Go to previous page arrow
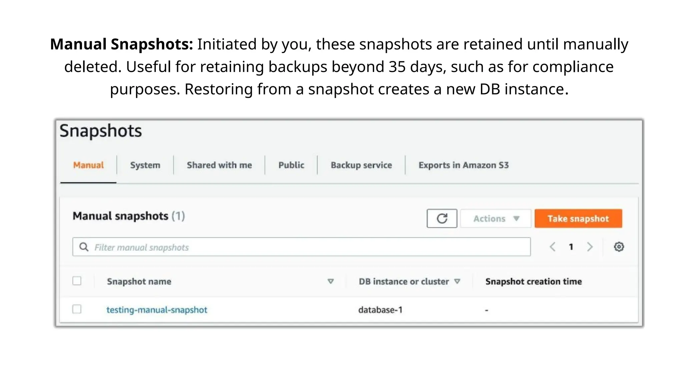The image size is (683, 384). pyautogui.click(x=553, y=247)
